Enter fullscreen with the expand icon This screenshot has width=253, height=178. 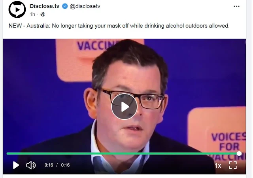point(233,165)
